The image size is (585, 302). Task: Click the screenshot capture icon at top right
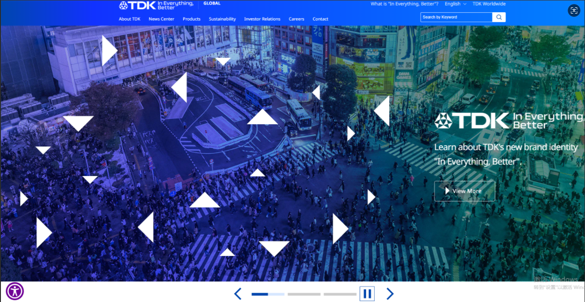coord(574,10)
